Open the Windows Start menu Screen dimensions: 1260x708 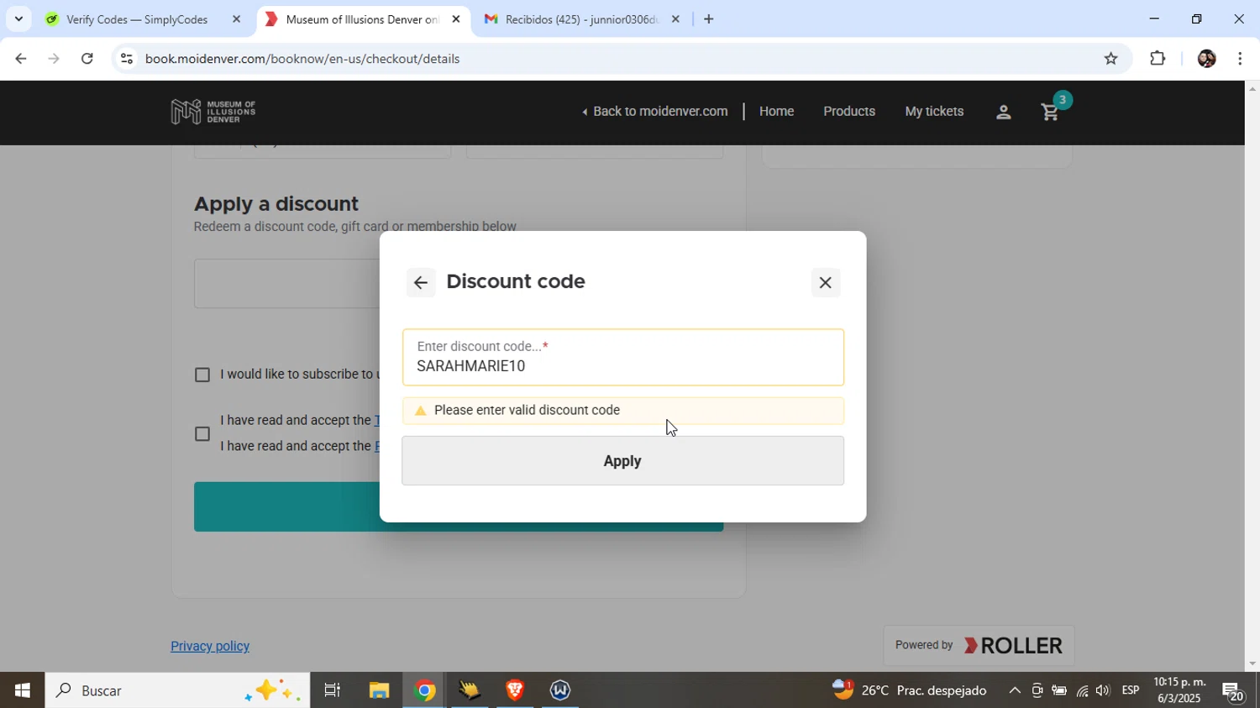point(22,690)
